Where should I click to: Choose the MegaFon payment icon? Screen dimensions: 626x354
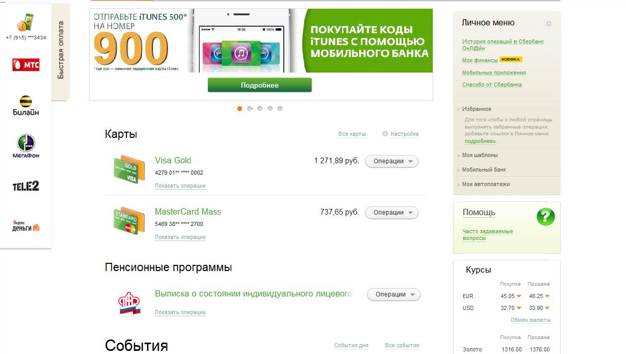point(26,146)
